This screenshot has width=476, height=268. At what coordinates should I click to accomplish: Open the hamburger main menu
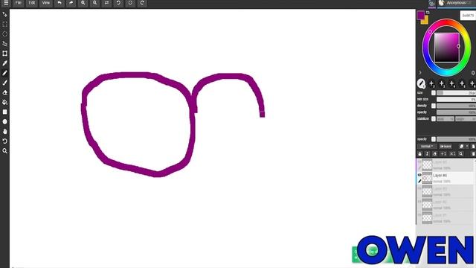pos(6,3)
